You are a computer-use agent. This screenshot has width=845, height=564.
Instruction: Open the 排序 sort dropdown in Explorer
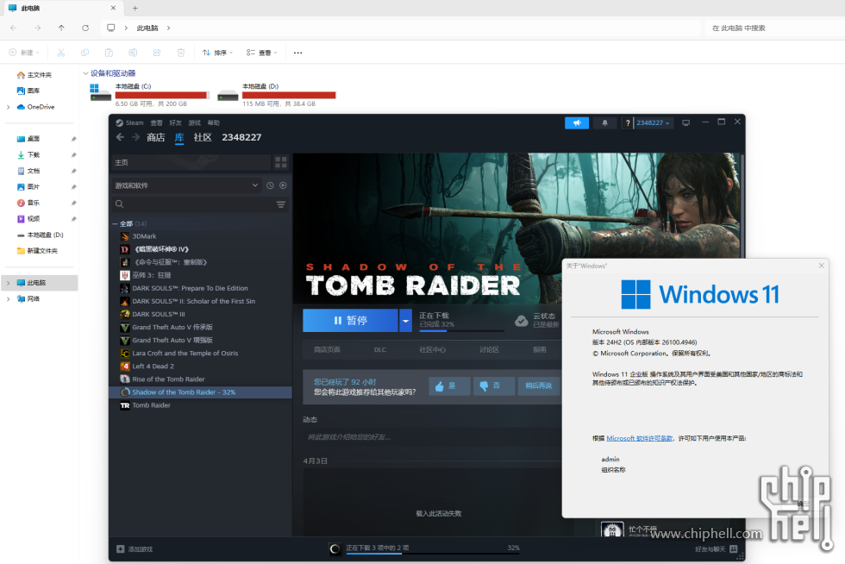pos(217,53)
